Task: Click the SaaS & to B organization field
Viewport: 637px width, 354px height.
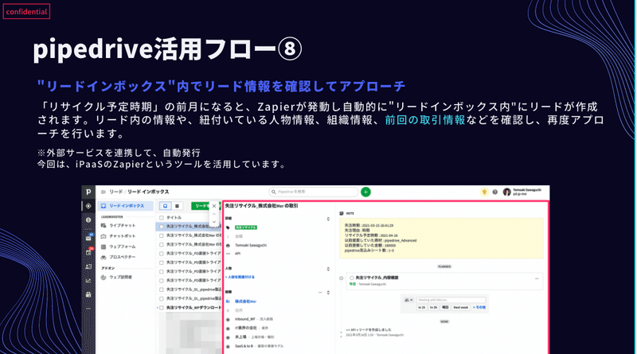Action: click(259, 346)
